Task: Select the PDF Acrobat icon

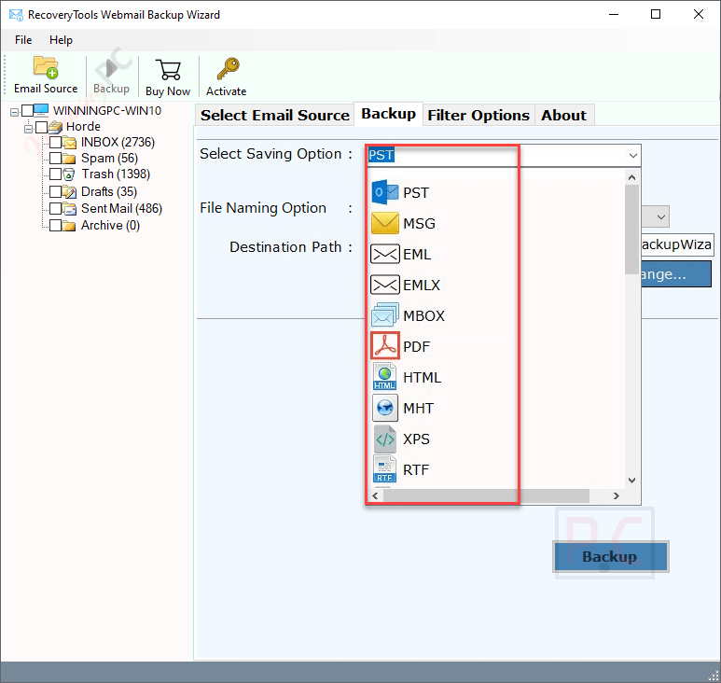Action: coord(385,346)
